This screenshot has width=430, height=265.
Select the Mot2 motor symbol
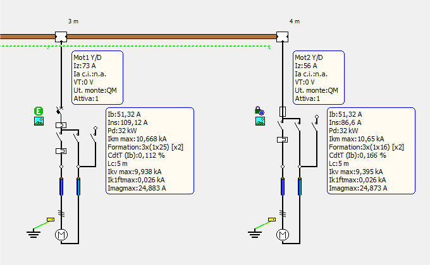[x=282, y=235]
